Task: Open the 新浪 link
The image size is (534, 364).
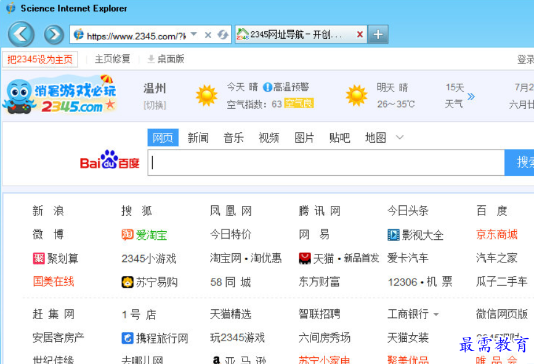Action: pyautogui.click(x=49, y=211)
